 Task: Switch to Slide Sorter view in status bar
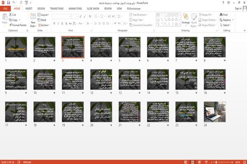click(x=193, y=162)
